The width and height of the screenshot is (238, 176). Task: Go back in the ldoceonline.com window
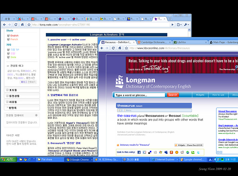(x=102, y=48)
